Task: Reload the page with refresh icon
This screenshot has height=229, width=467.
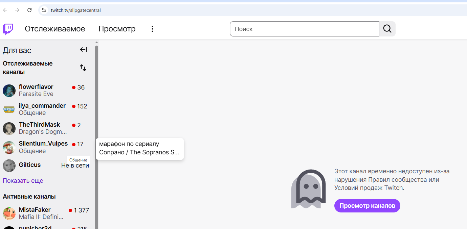Action: click(x=29, y=10)
